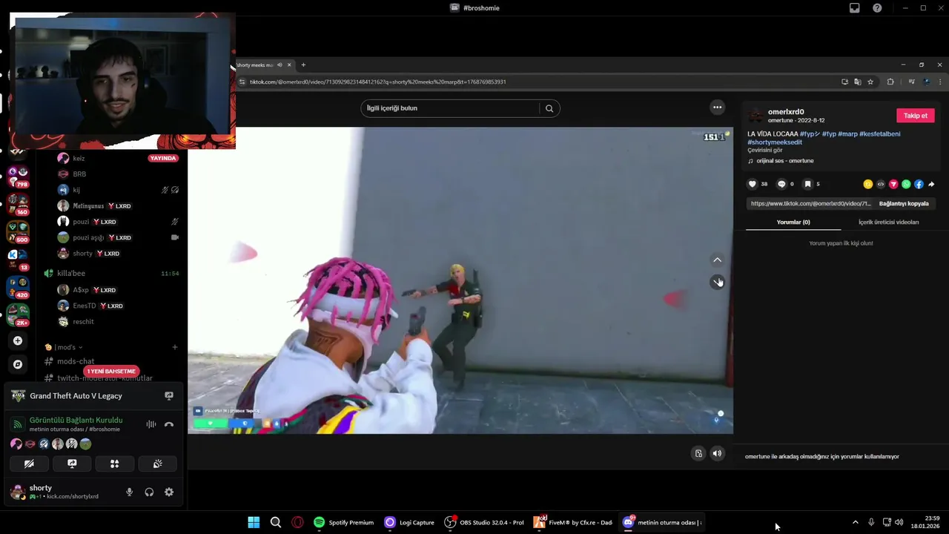Image resolution: width=949 pixels, height=534 pixels.
Task: Click the search magnifier in TikTok search bar
Action: [x=549, y=108]
